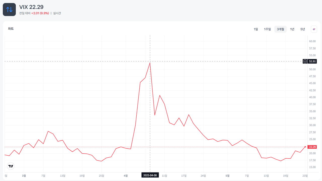
Task: Click the plus icon beside 52.91
Action: 305,61
